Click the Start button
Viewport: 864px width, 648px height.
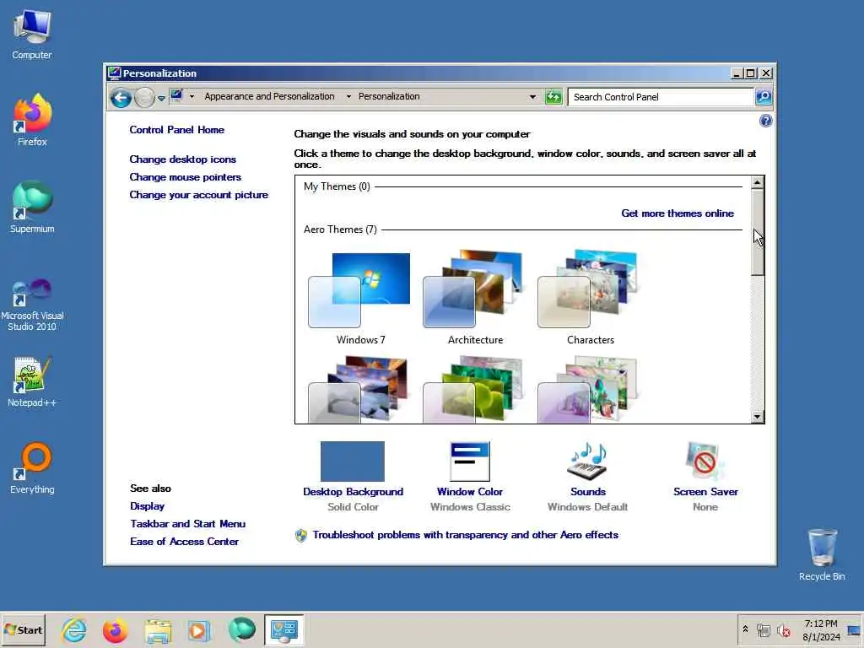click(23, 629)
